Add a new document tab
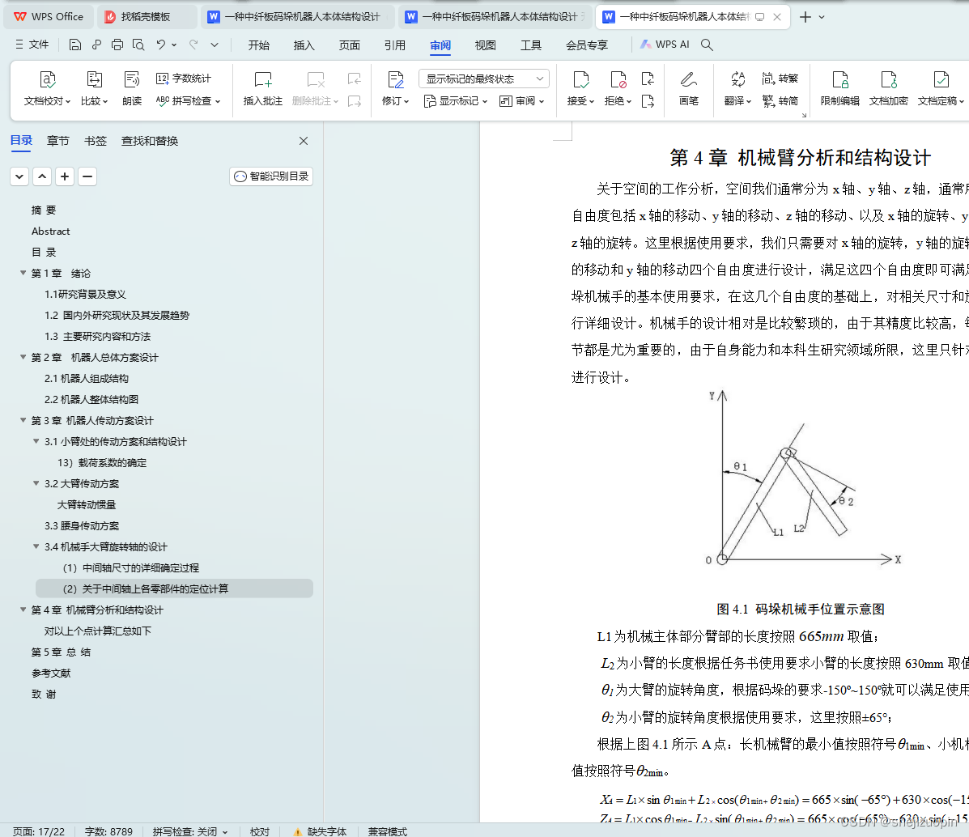Viewport: 969px width, 837px height. [805, 17]
